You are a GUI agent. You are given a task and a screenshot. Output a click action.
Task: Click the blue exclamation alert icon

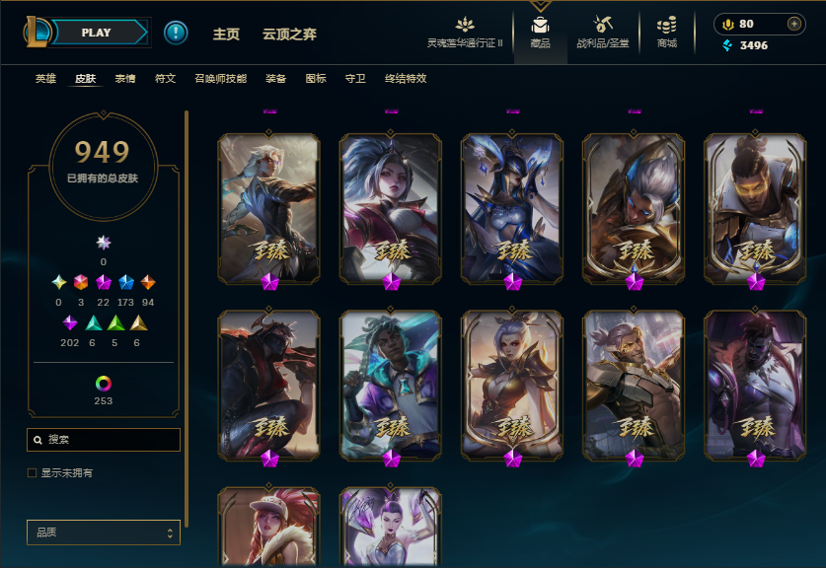tap(176, 33)
